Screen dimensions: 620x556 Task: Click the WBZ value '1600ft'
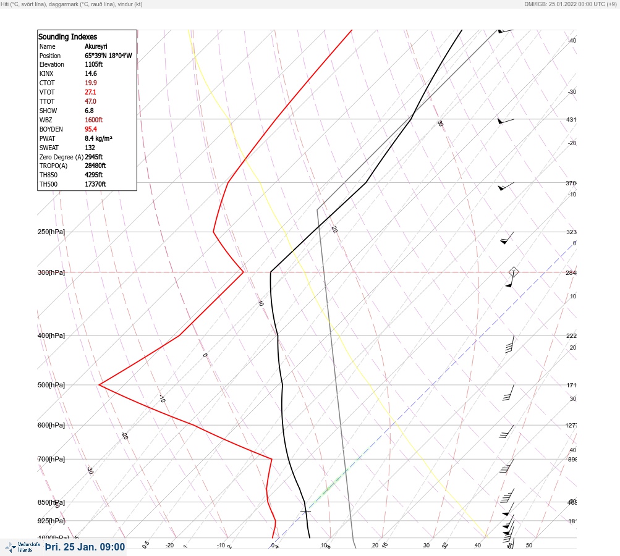pos(94,120)
